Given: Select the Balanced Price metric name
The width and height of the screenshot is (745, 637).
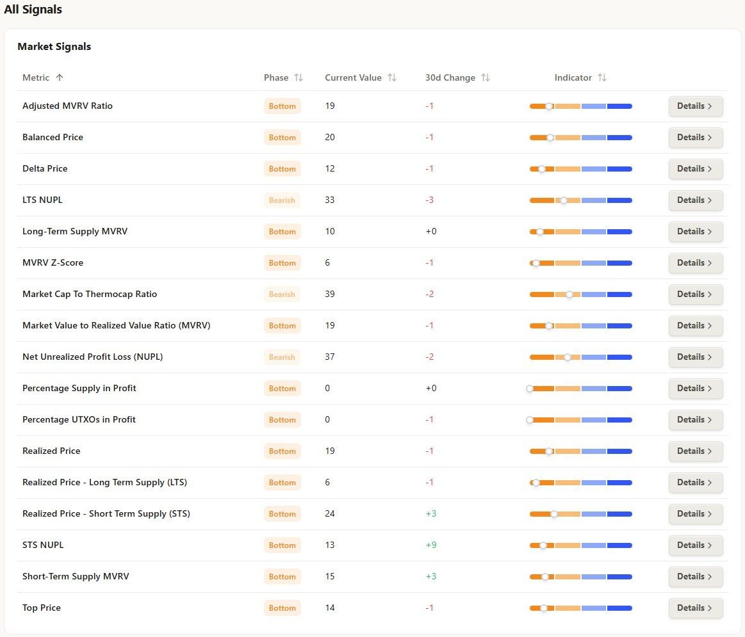Looking at the screenshot, I should tap(53, 137).
